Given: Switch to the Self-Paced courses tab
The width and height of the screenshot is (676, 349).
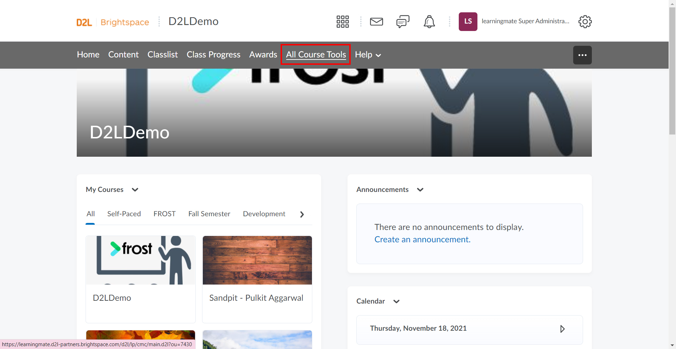Looking at the screenshot, I should 124,214.
